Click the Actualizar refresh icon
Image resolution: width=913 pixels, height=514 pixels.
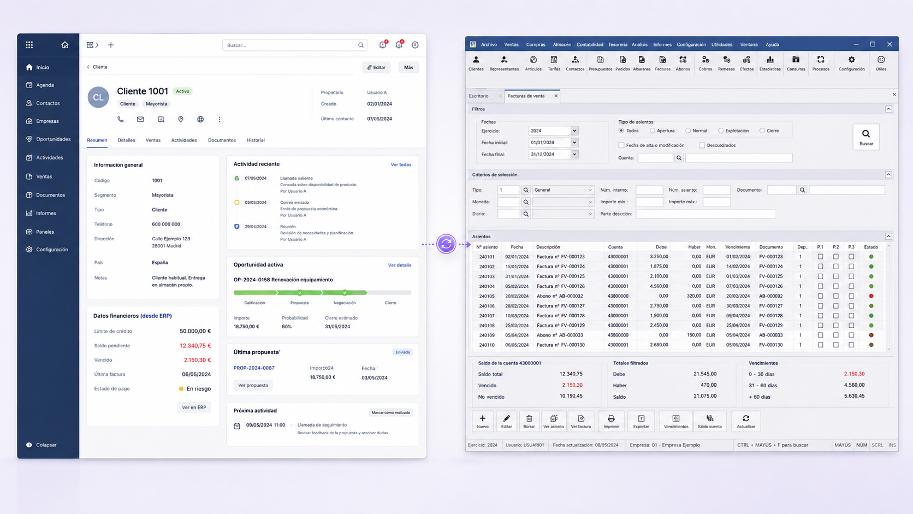coord(746,421)
